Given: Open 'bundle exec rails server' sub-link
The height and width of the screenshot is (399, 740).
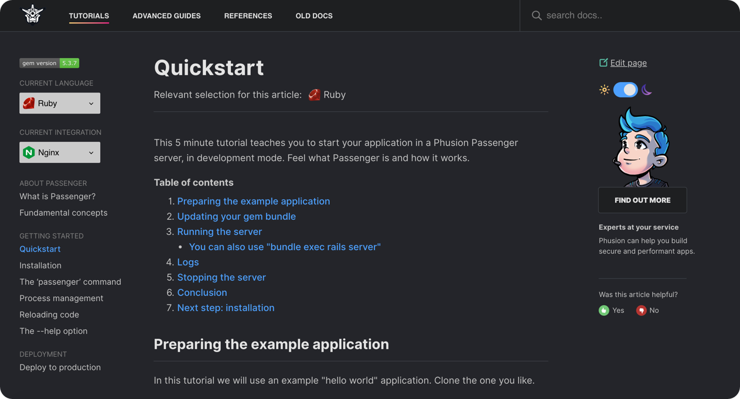Looking at the screenshot, I should [285, 247].
